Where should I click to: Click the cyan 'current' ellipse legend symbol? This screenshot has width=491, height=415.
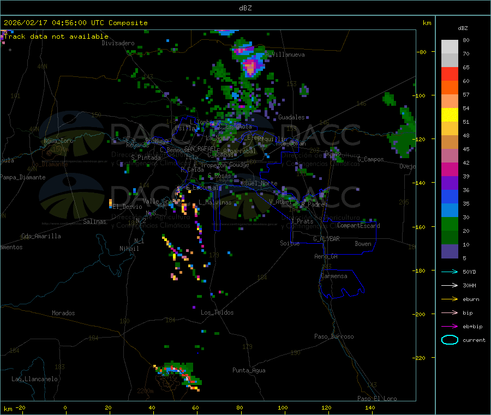450,340
